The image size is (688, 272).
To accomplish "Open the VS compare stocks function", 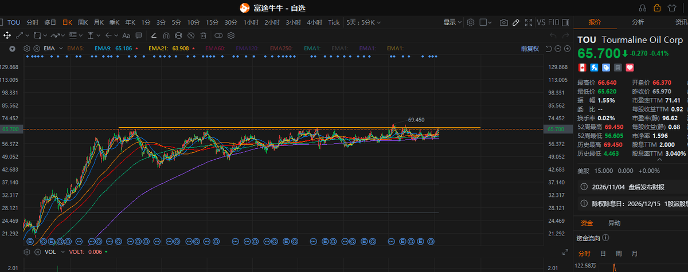I will pyautogui.click(x=541, y=22).
